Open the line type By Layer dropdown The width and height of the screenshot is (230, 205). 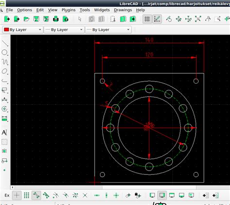(108, 30)
